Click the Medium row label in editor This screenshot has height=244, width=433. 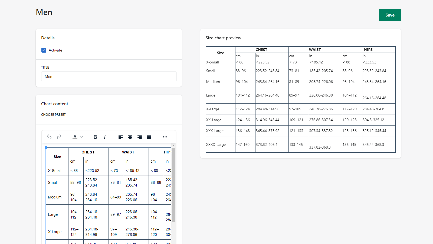click(x=55, y=197)
